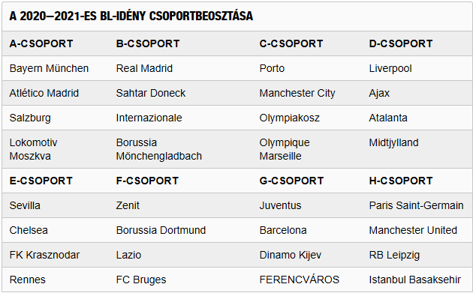Click Borussia Dortmund in group F
Viewport: 473px width, 293px height.
(x=161, y=230)
